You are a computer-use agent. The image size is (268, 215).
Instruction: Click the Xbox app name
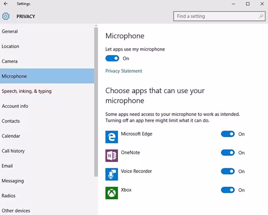[x=126, y=190]
